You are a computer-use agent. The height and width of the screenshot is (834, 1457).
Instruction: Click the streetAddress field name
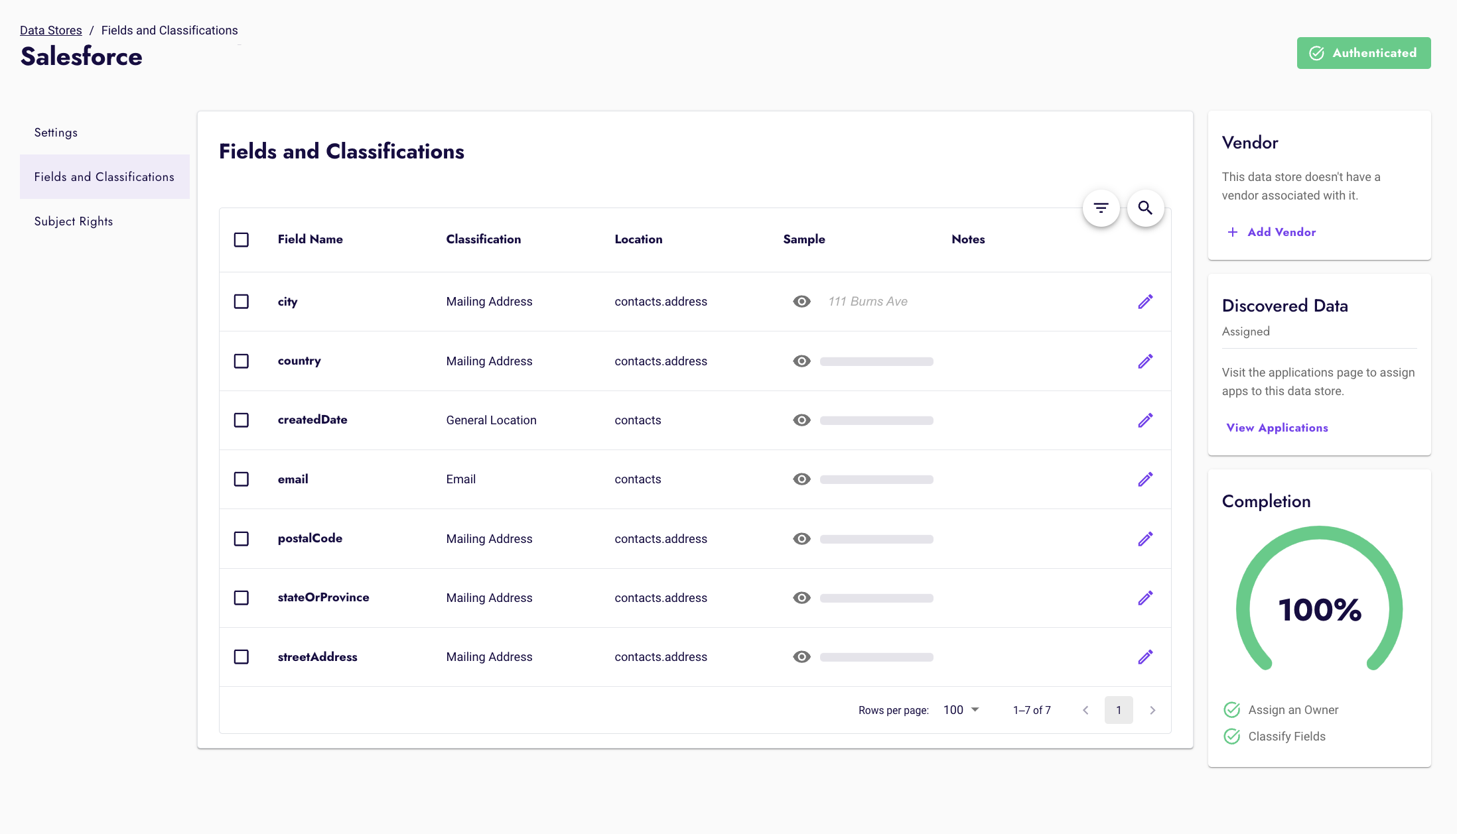click(318, 657)
